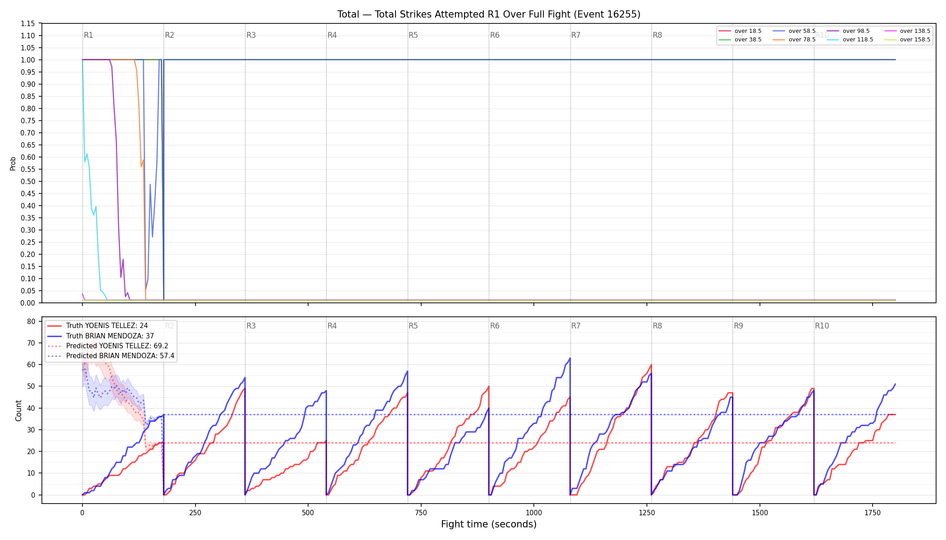Click the 'Prob' y-axis label

point(13,163)
